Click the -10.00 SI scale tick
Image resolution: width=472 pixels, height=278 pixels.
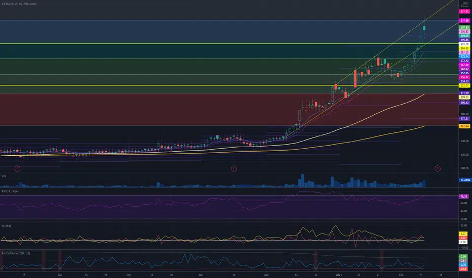pyautogui.click(x=464, y=248)
